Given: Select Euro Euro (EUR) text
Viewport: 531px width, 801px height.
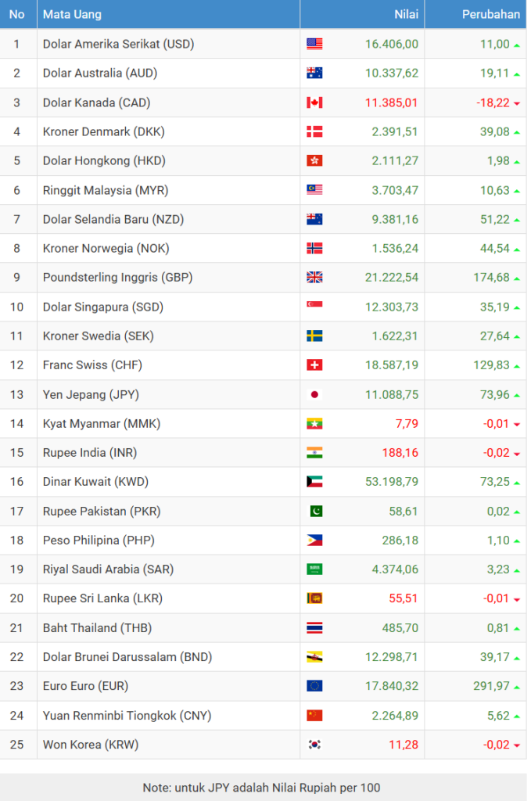Looking at the screenshot, I should click(85, 686).
